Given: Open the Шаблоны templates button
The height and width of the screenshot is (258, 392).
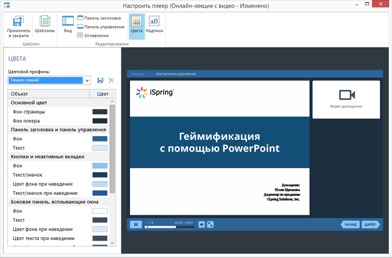Looking at the screenshot, I should pyautogui.click(x=45, y=24).
